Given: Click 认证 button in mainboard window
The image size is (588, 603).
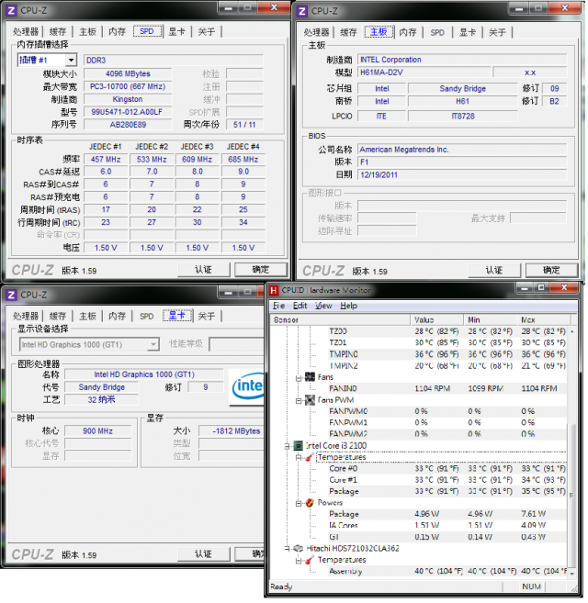Looking at the screenshot, I should point(494,271).
